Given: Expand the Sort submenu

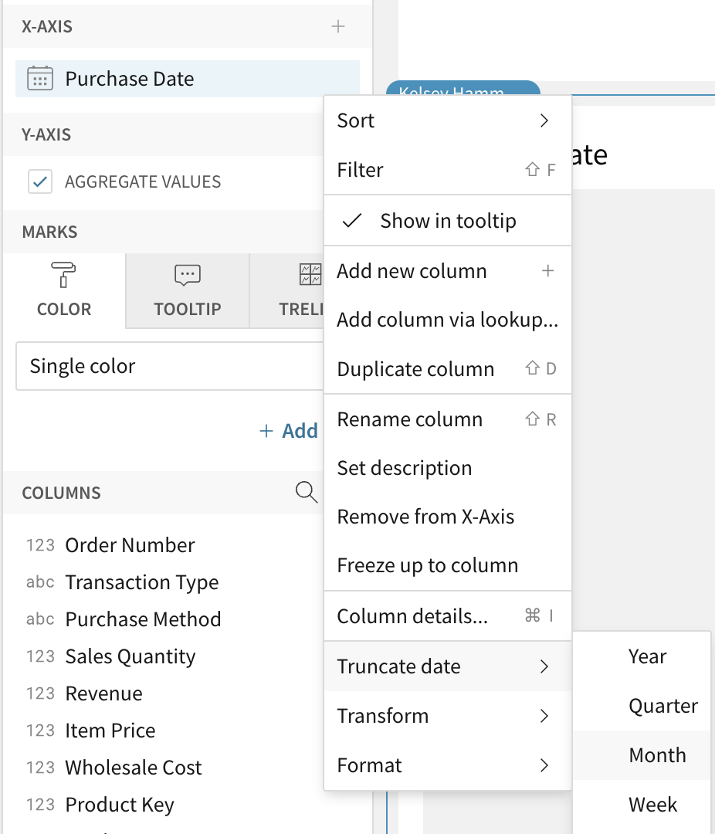Looking at the screenshot, I should click(x=446, y=120).
